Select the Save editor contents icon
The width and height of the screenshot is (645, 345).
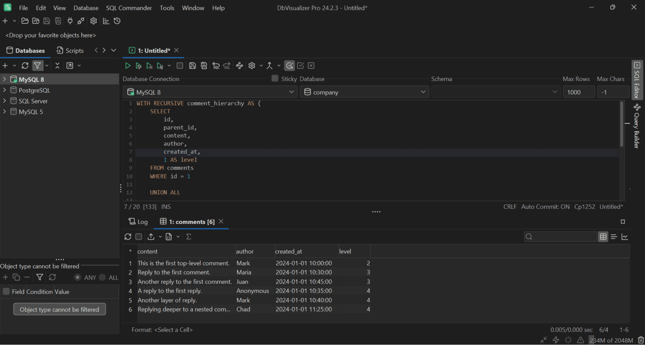click(192, 66)
